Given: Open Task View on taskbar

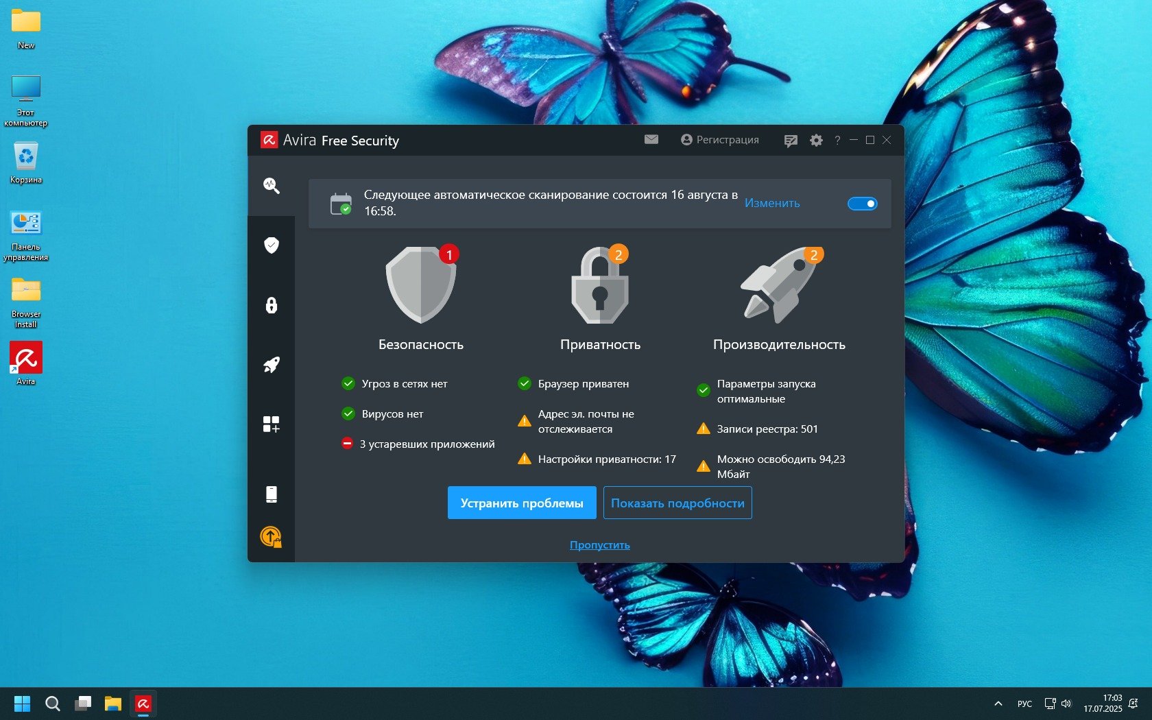Looking at the screenshot, I should pos(83,704).
